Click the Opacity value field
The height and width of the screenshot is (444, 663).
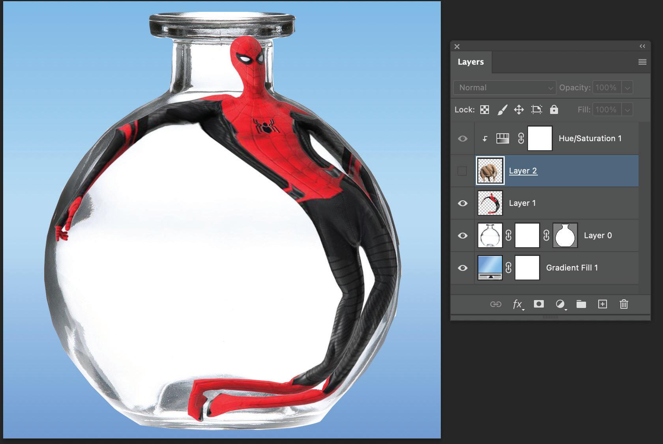click(606, 88)
